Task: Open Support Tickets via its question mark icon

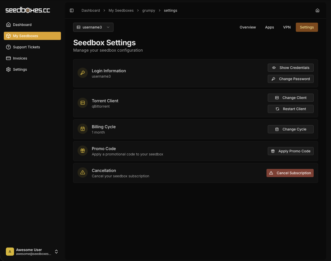Action: pyautogui.click(x=8, y=47)
